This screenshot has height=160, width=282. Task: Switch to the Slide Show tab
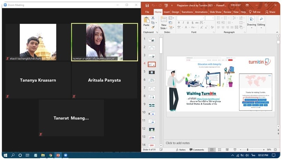[x=216, y=12]
